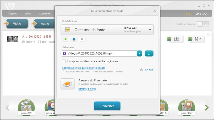Image resolution: width=214 pixels, height=120 pixels.
Task: Visit the freemake.com link
Action: click(x=198, y=13)
